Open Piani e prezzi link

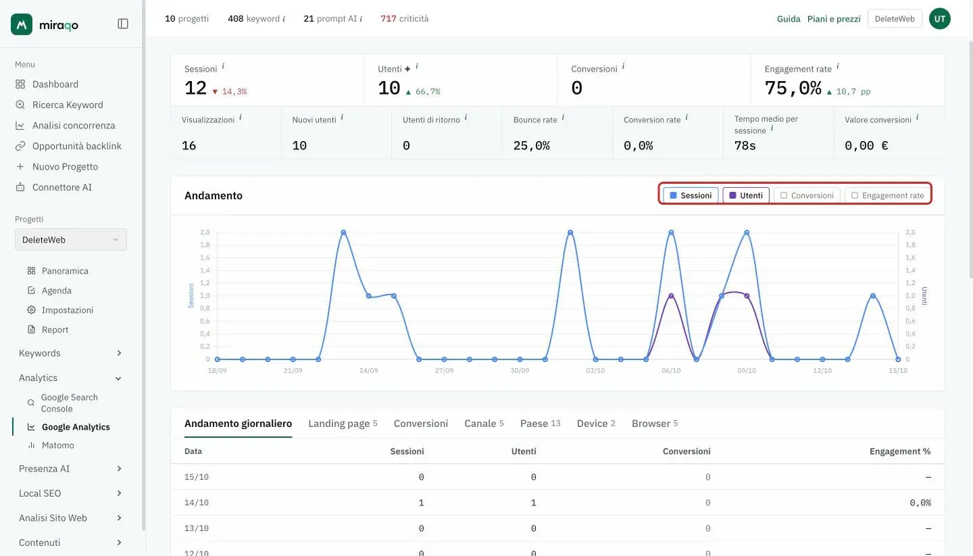[x=834, y=19]
